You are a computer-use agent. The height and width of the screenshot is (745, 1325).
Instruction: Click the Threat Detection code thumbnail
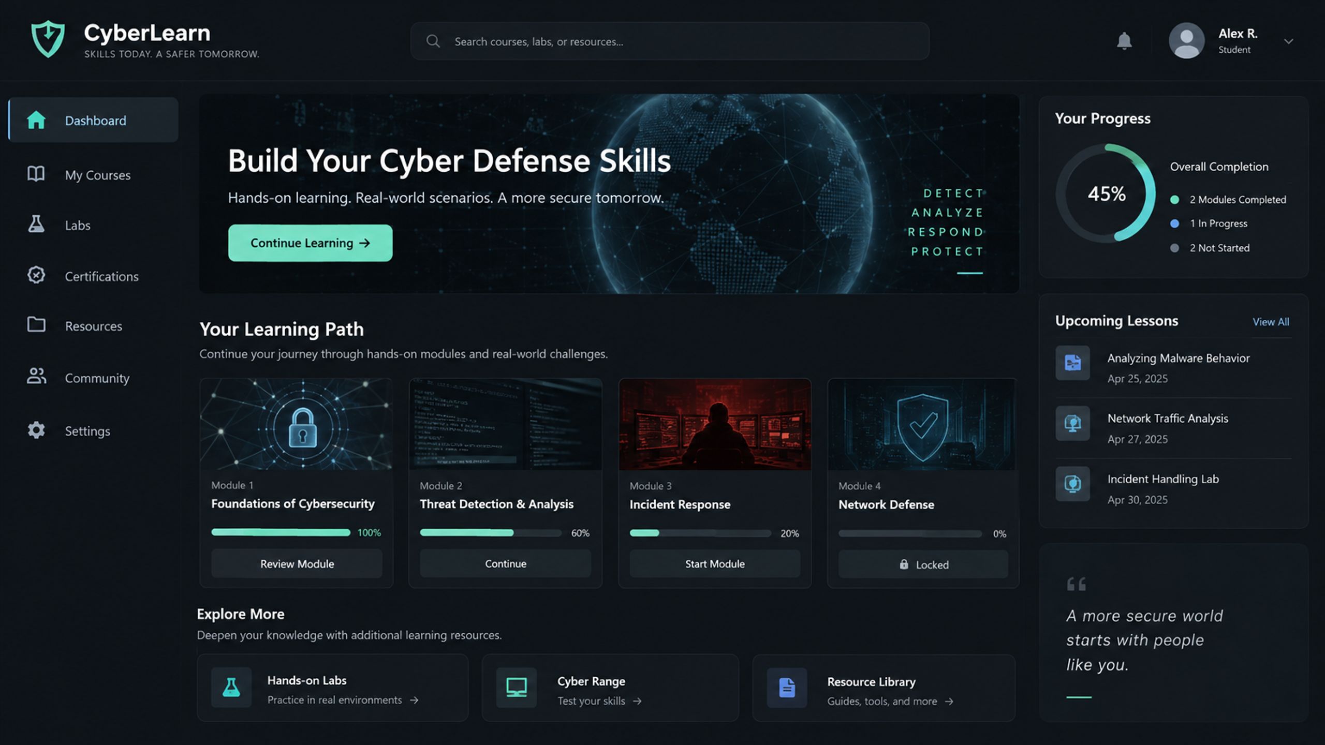click(505, 424)
